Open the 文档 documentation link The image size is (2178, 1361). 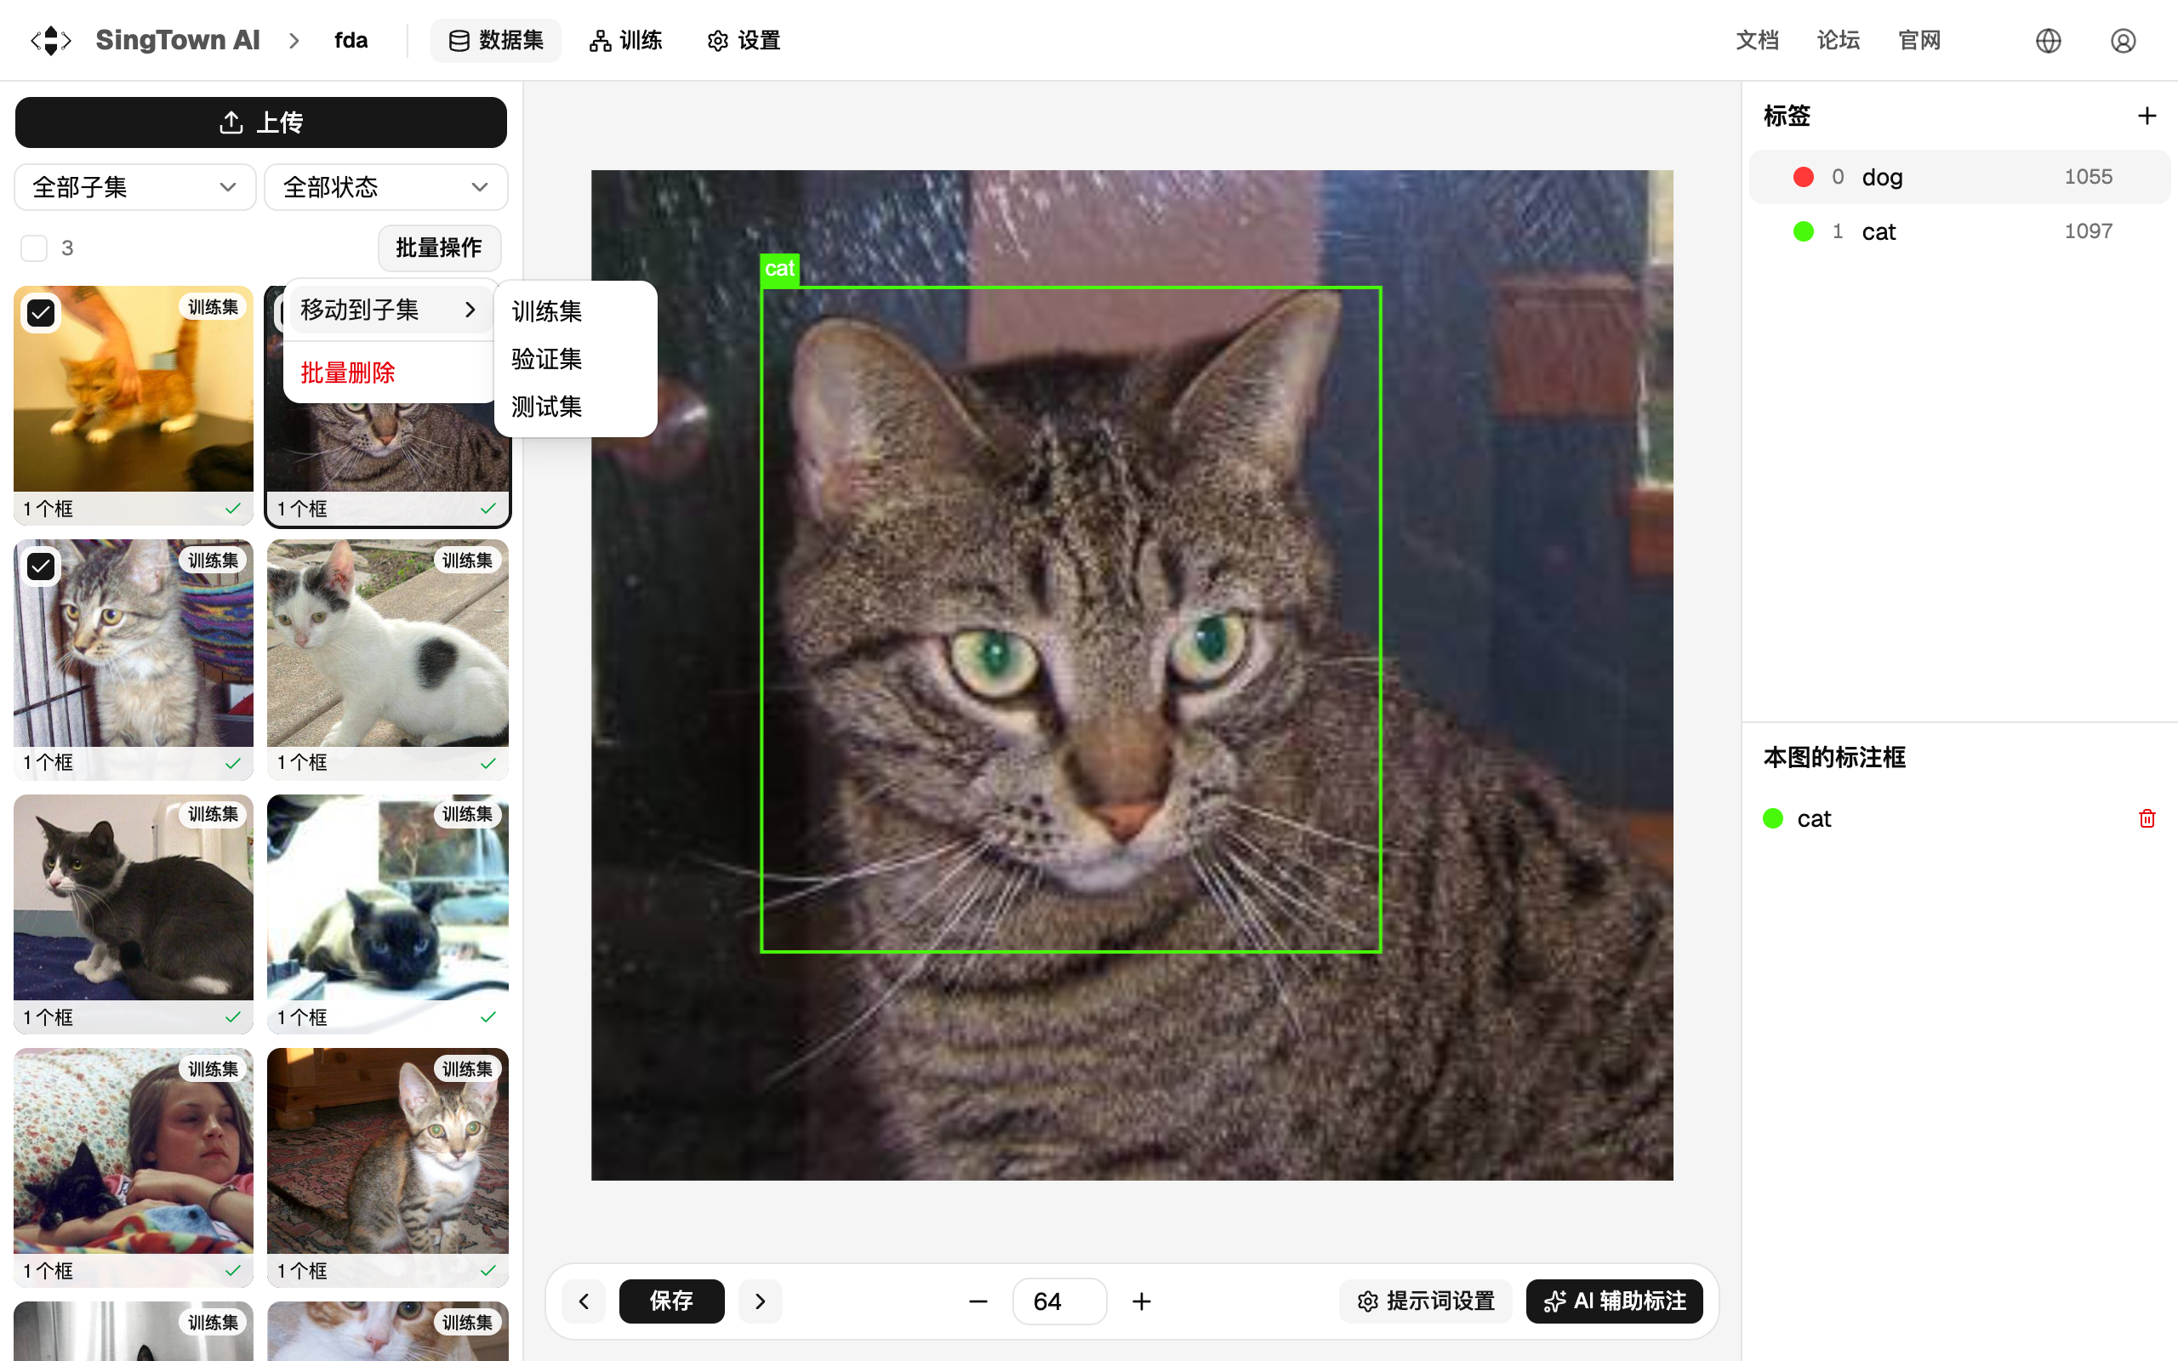[x=1757, y=41]
